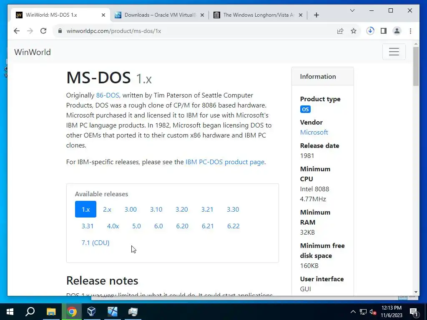Open Windows taskbar search

pos(30,312)
